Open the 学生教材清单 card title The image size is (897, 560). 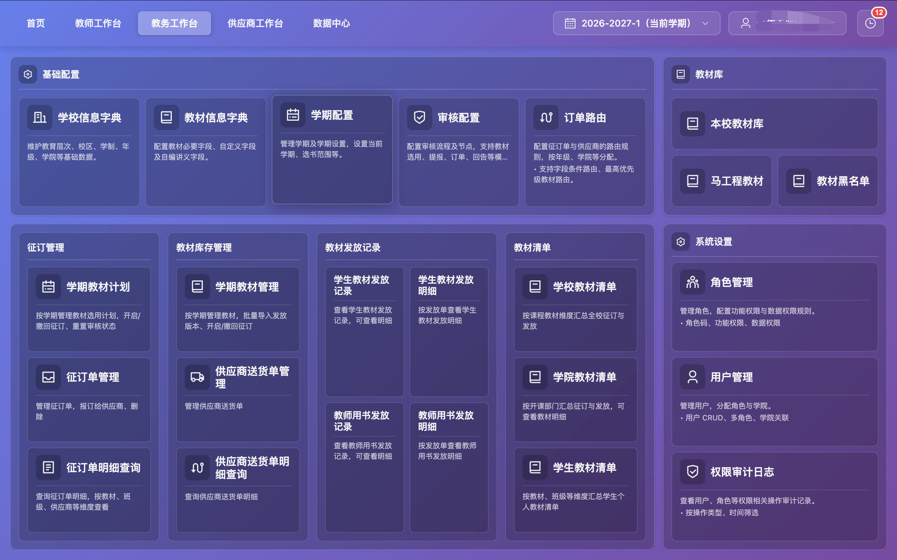[x=585, y=467]
